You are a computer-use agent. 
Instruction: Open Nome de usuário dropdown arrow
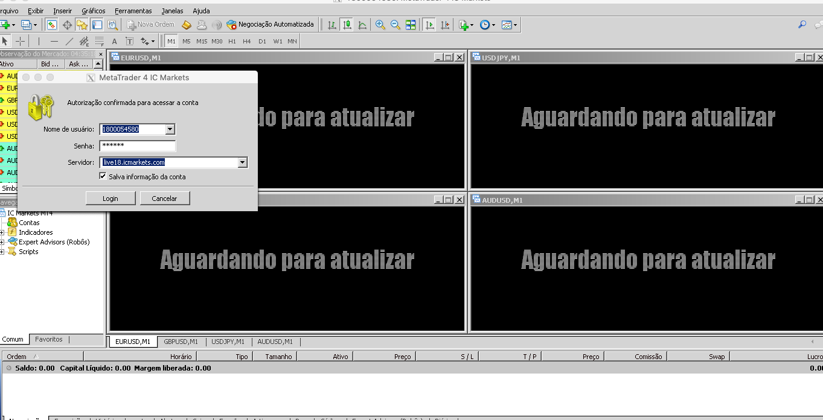(170, 129)
